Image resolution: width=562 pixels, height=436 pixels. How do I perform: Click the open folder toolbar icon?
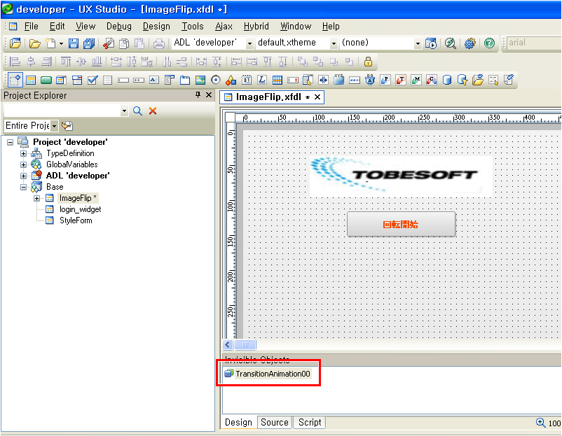(34, 43)
